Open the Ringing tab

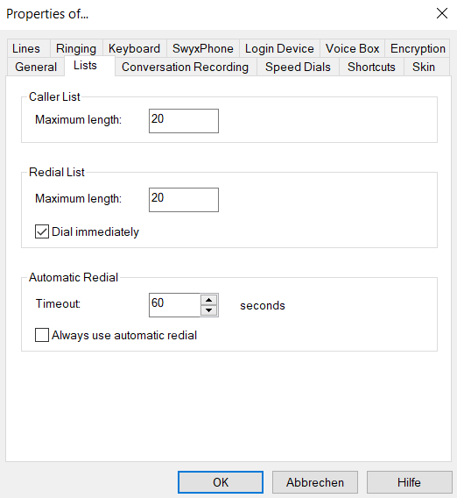[x=76, y=48]
